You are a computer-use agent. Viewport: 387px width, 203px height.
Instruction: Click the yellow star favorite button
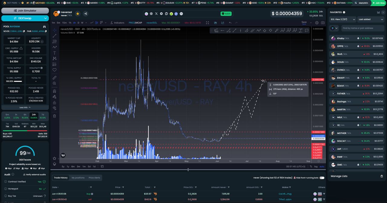pos(78,14)
